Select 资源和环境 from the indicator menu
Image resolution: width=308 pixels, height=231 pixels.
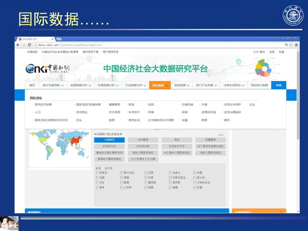click(208, 112)
